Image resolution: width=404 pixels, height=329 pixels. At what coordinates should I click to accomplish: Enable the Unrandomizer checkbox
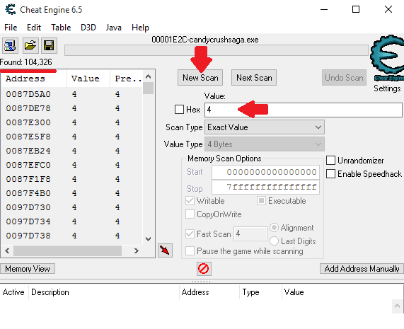click(331, 160)
